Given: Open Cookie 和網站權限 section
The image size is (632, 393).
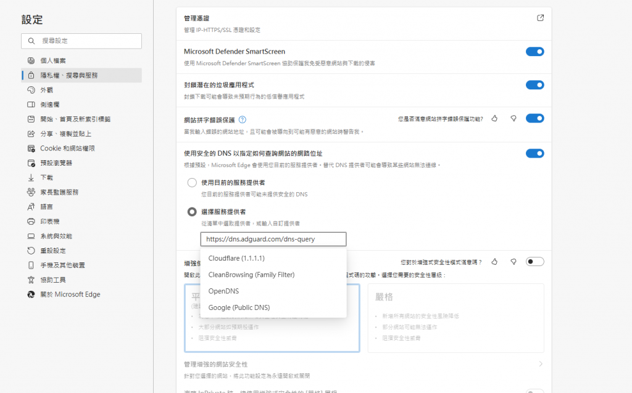Looking at the screenshot, I should [x=81, y=148].
